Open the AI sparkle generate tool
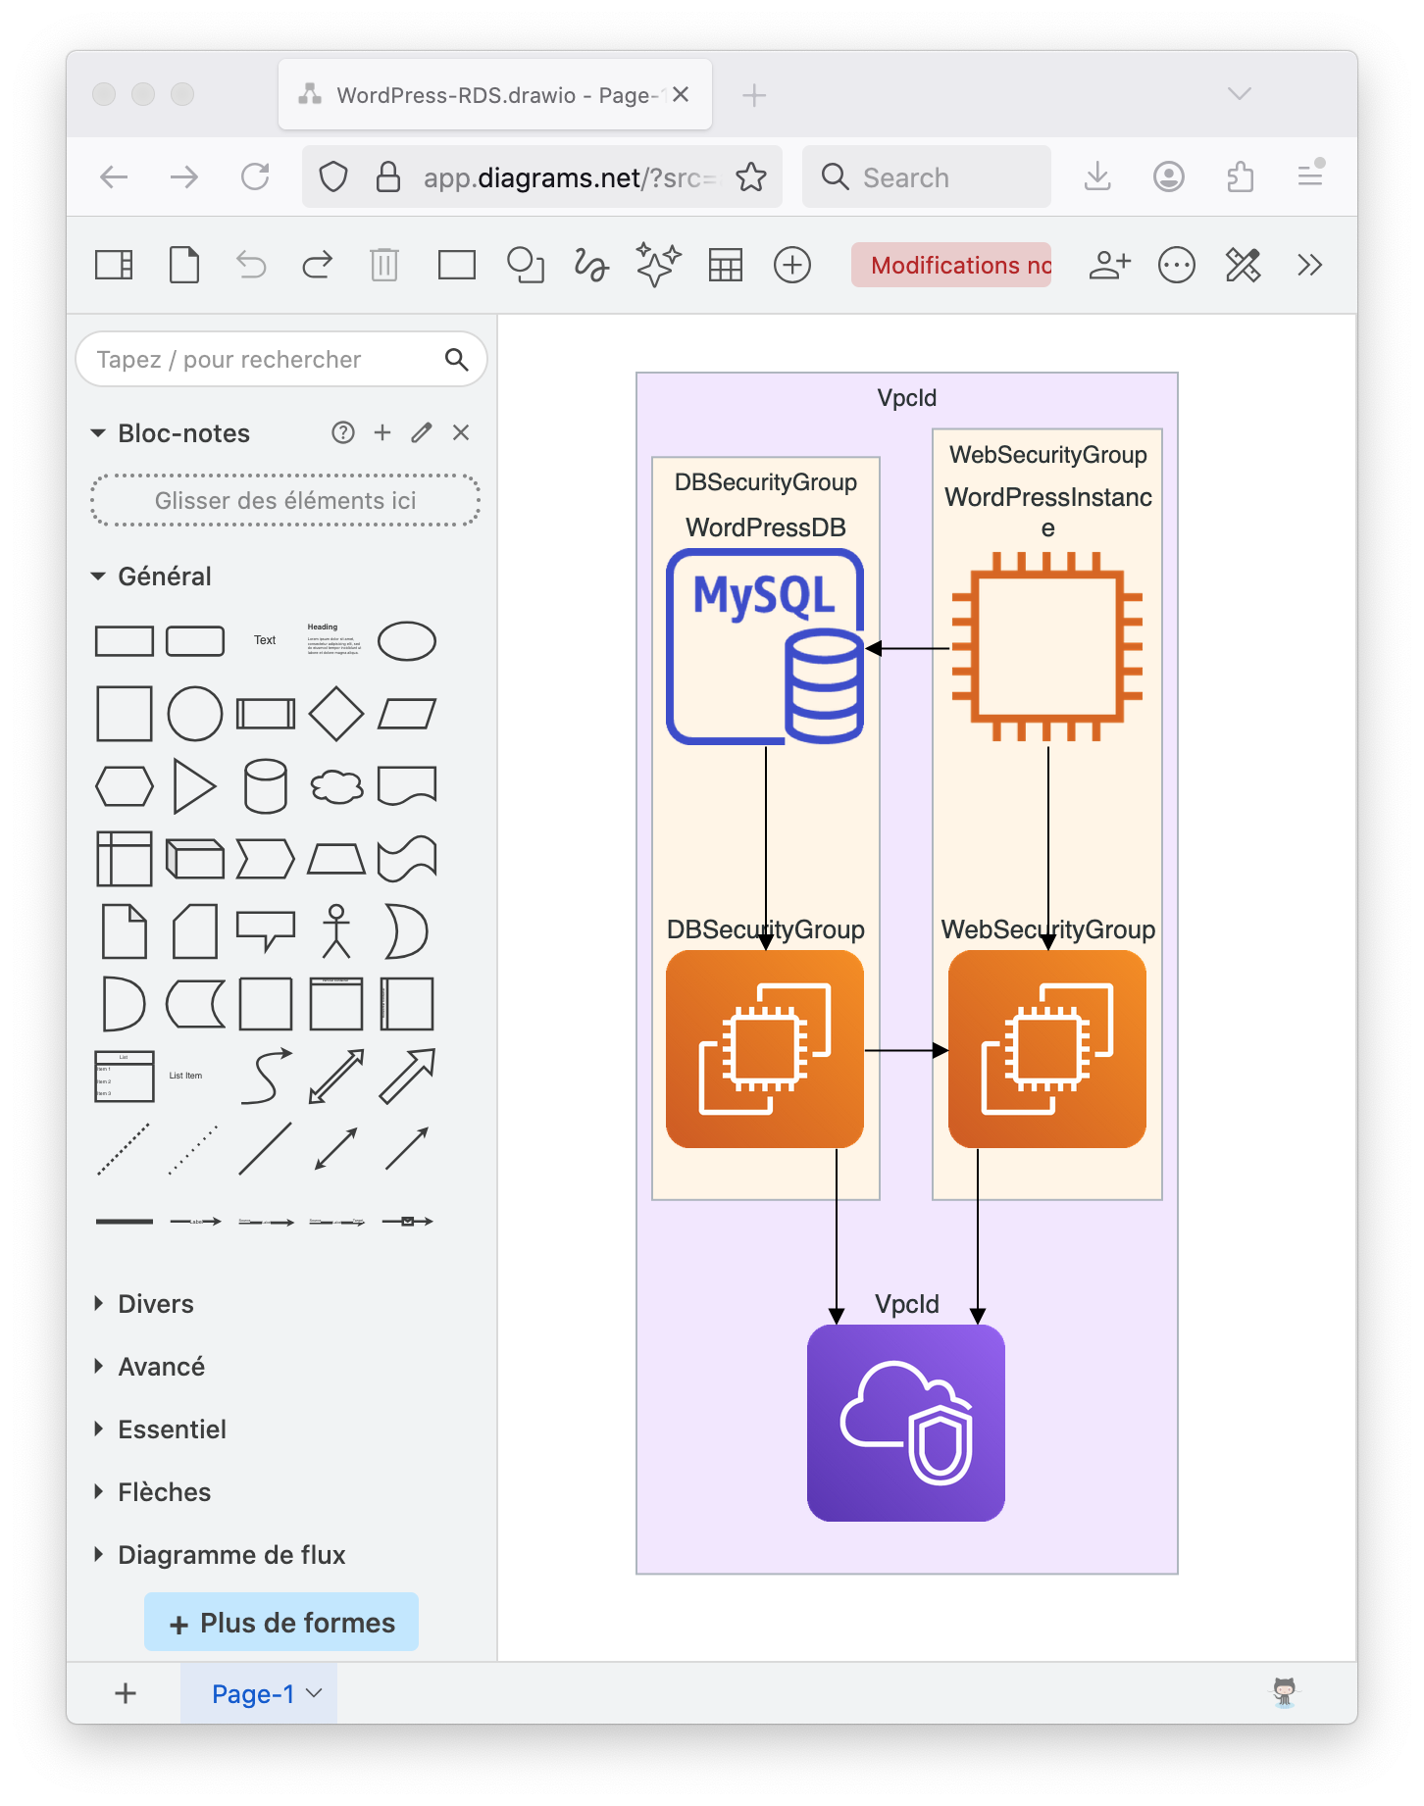This screenshot has width=1424, height=1806. [658, 265]
